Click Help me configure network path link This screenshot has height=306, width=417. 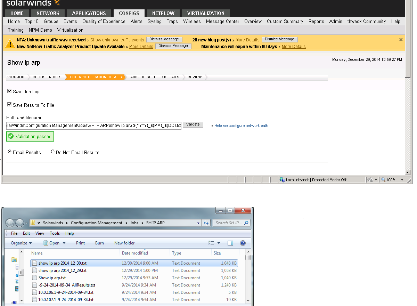tap(241, 126)
